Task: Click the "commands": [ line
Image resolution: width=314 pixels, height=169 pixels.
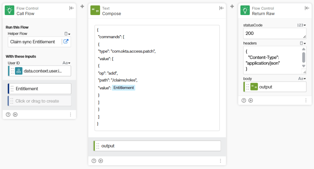Action: (x=111, y=37)
